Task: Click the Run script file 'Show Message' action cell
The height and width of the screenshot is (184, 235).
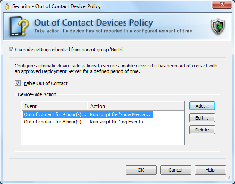Action: click(x=120, y=114)
